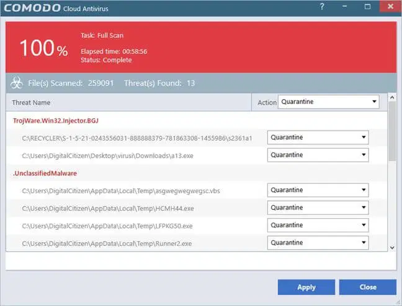
Task: Click the COMODO logo in title bar
Action: (x=32, y=8)
